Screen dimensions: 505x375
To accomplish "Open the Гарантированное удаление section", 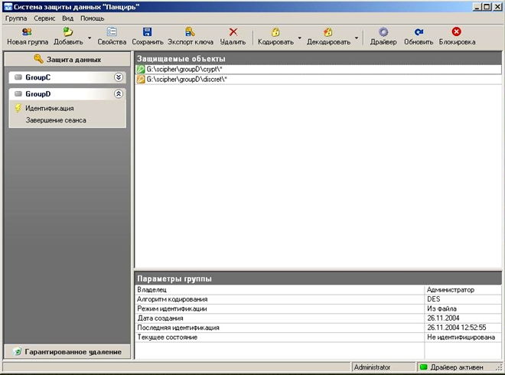I will tap(66, 351).
